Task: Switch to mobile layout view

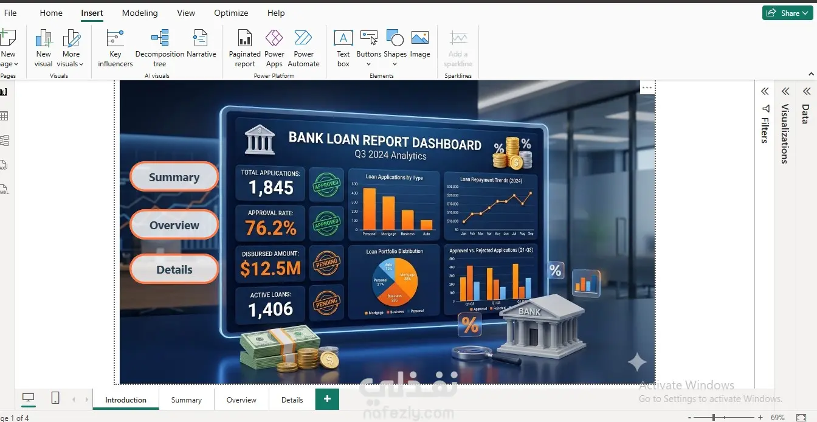Action: point(55,398)
